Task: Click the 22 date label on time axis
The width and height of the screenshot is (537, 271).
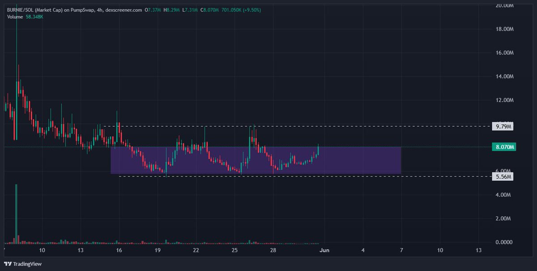Action: 196,250
